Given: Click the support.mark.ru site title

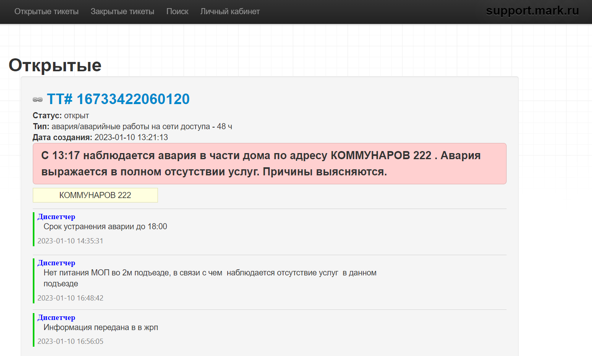Looking at the screenshot, I should point(532,11).
